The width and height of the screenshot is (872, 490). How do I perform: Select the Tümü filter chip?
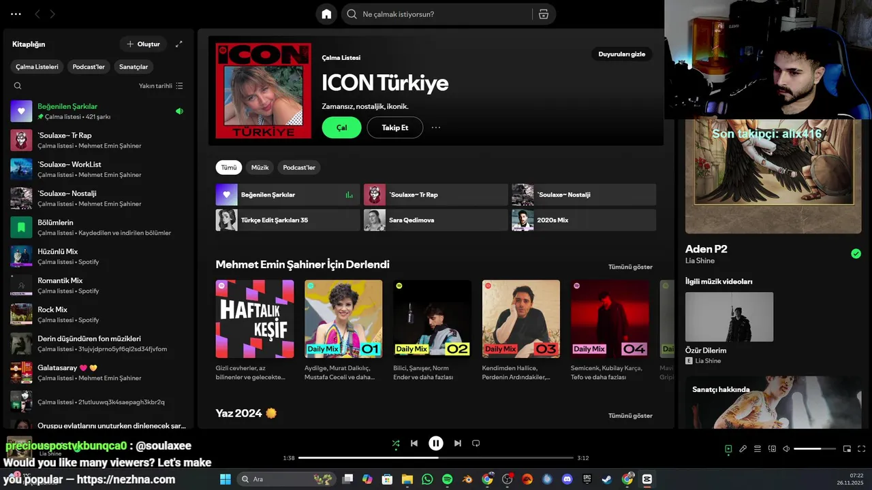229,167
